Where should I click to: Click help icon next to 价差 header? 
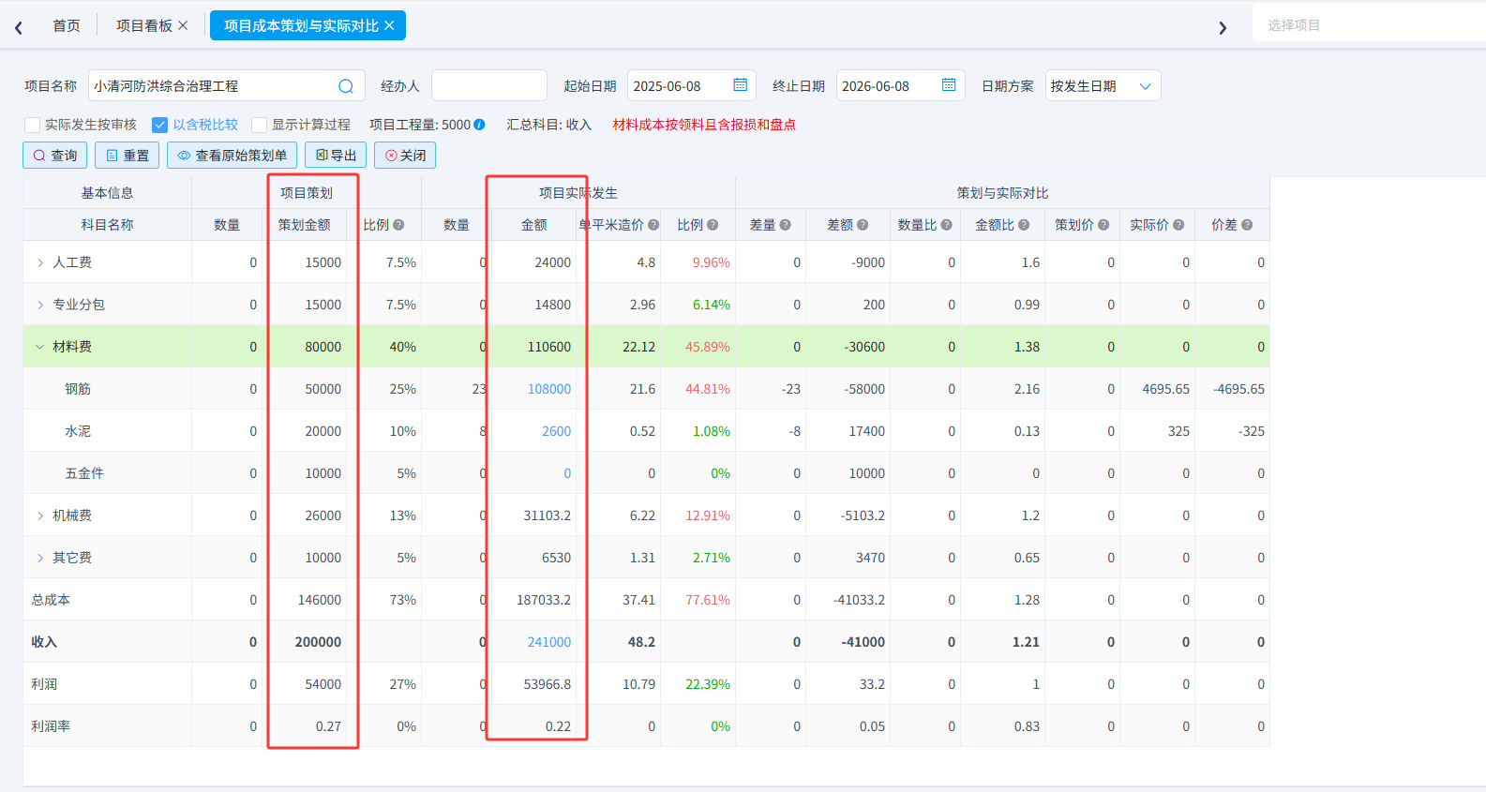tap(1247, 225)
